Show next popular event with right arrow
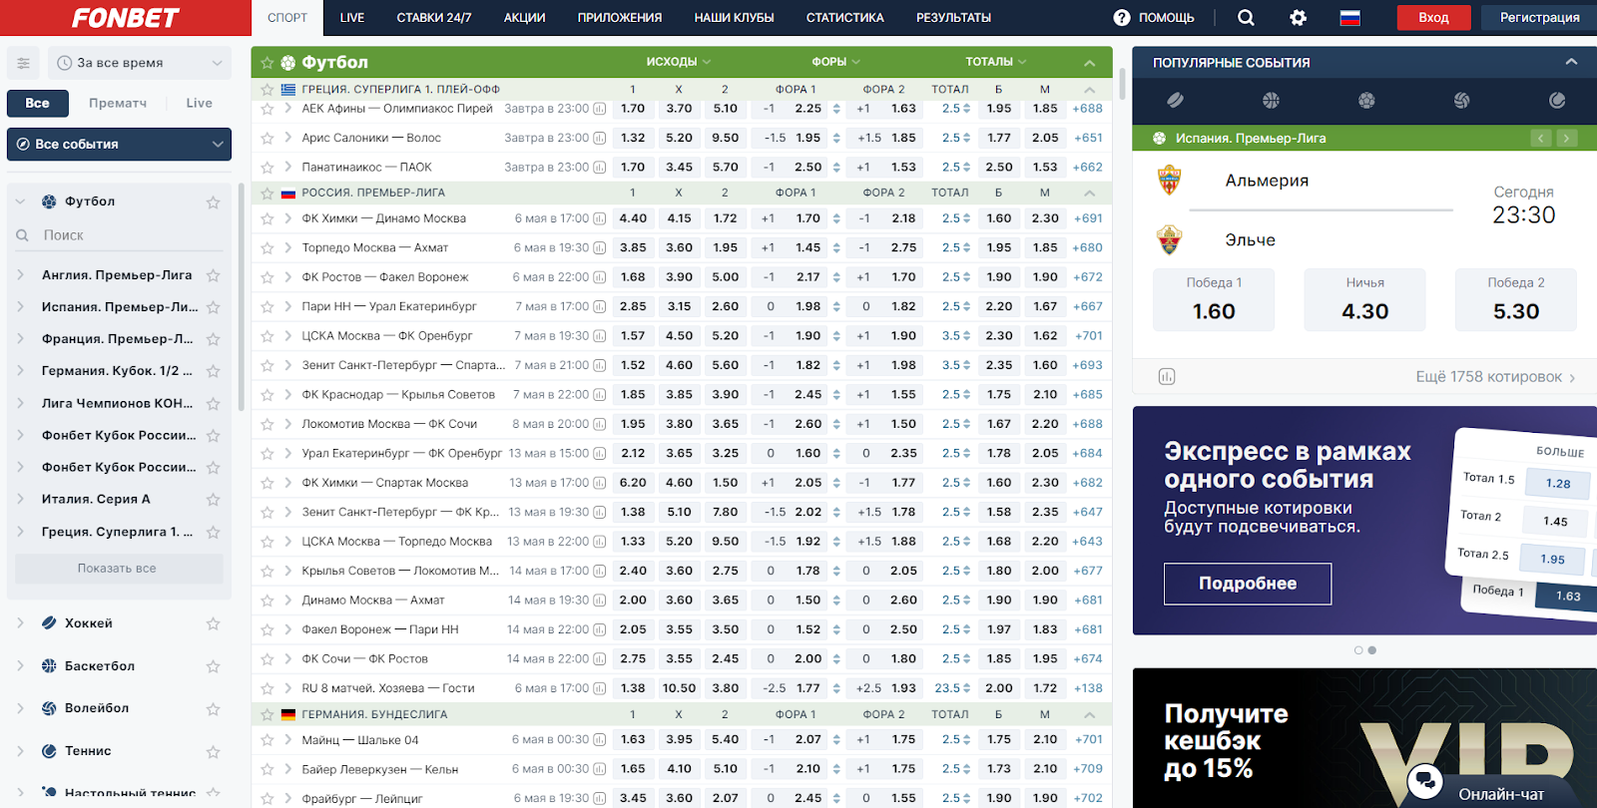The height and width of the screenshot is (808, 1597). tap(1566, 138)
